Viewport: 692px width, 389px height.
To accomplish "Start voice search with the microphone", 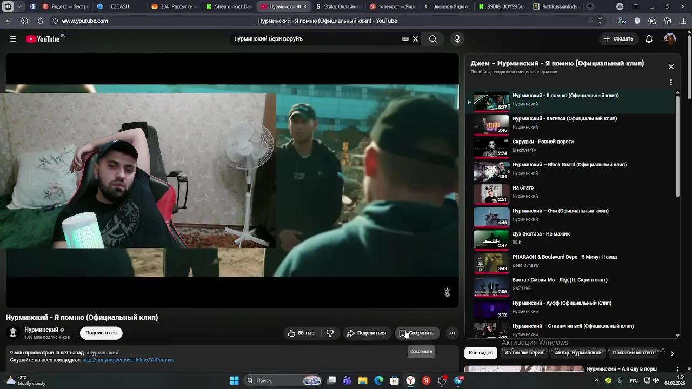I will [x=457, y=39].
